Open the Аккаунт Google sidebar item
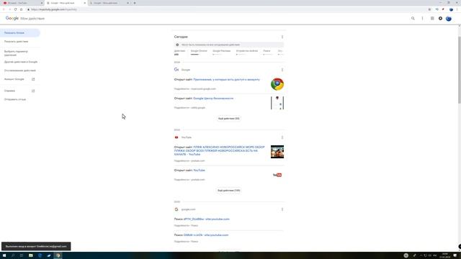The image size is (461, 259). point(14,79)
